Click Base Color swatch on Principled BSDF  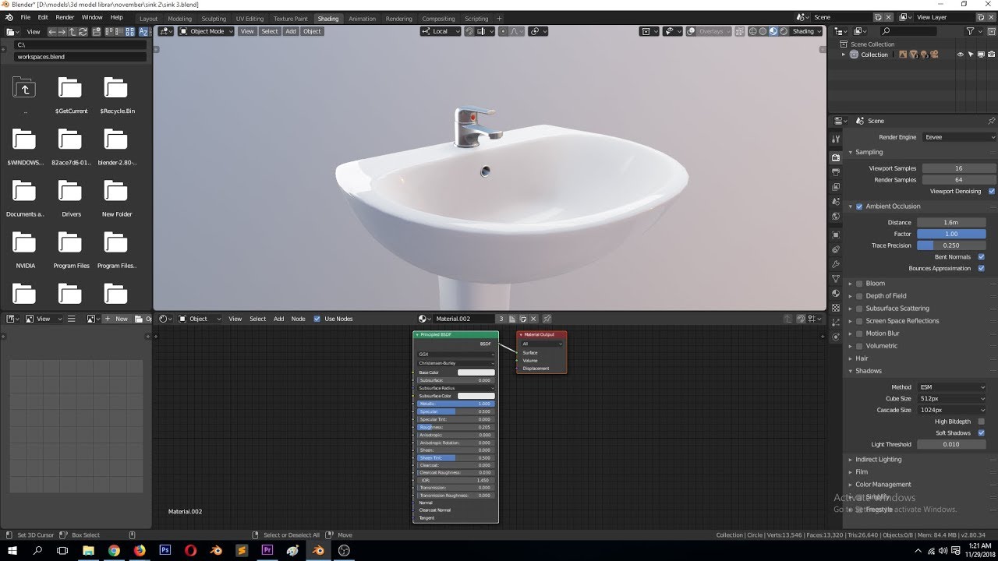click(x=476, y=372)
